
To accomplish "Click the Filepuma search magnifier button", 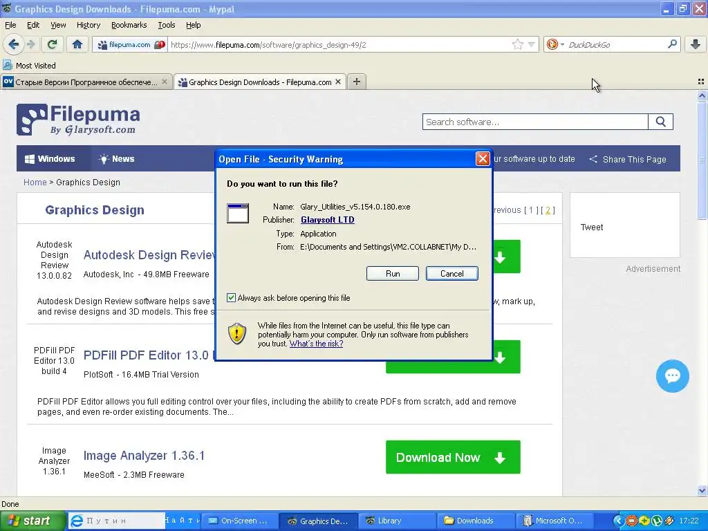I will 660,122.
